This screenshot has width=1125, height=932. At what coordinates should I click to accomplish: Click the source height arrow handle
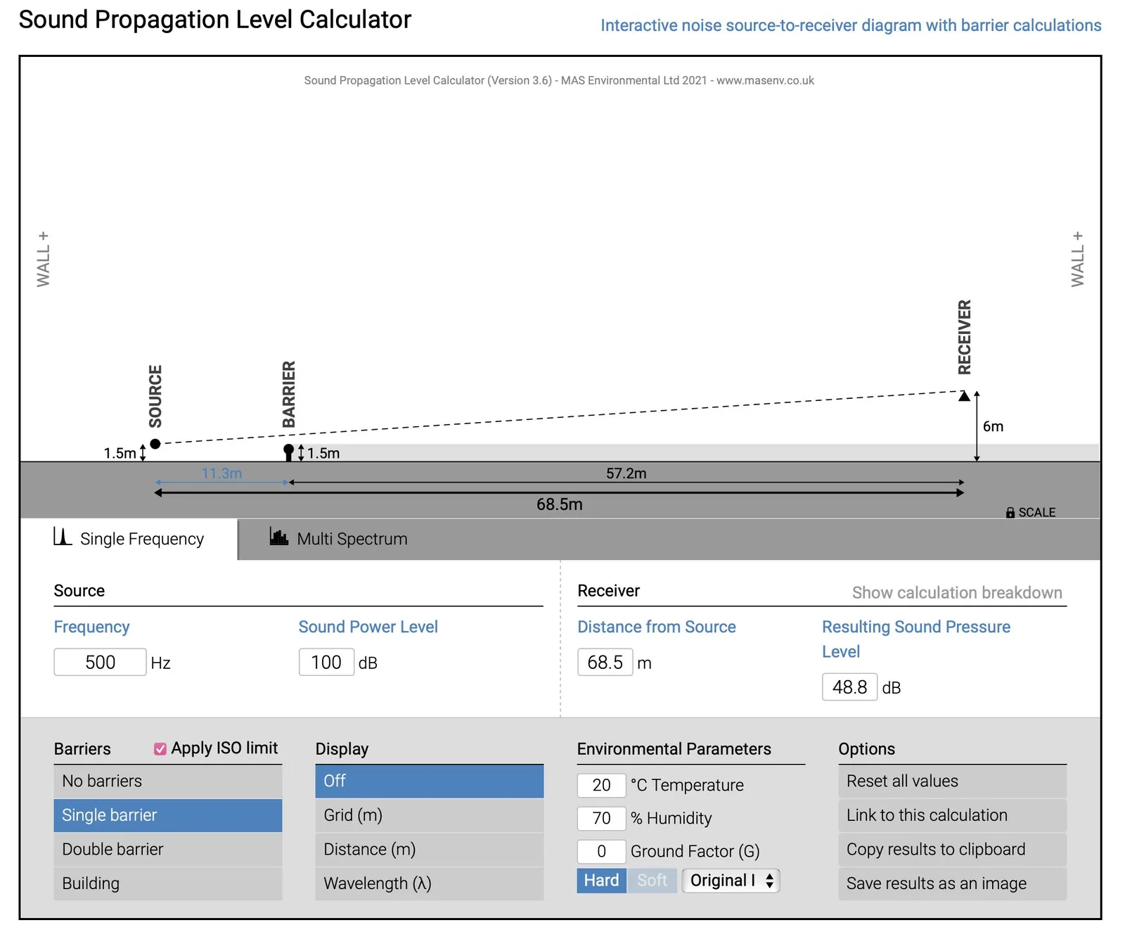pos(143,452)
